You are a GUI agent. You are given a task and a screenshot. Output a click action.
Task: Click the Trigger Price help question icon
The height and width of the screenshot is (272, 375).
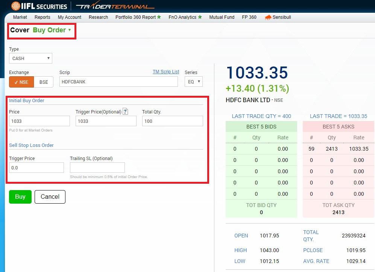[126, 112]
